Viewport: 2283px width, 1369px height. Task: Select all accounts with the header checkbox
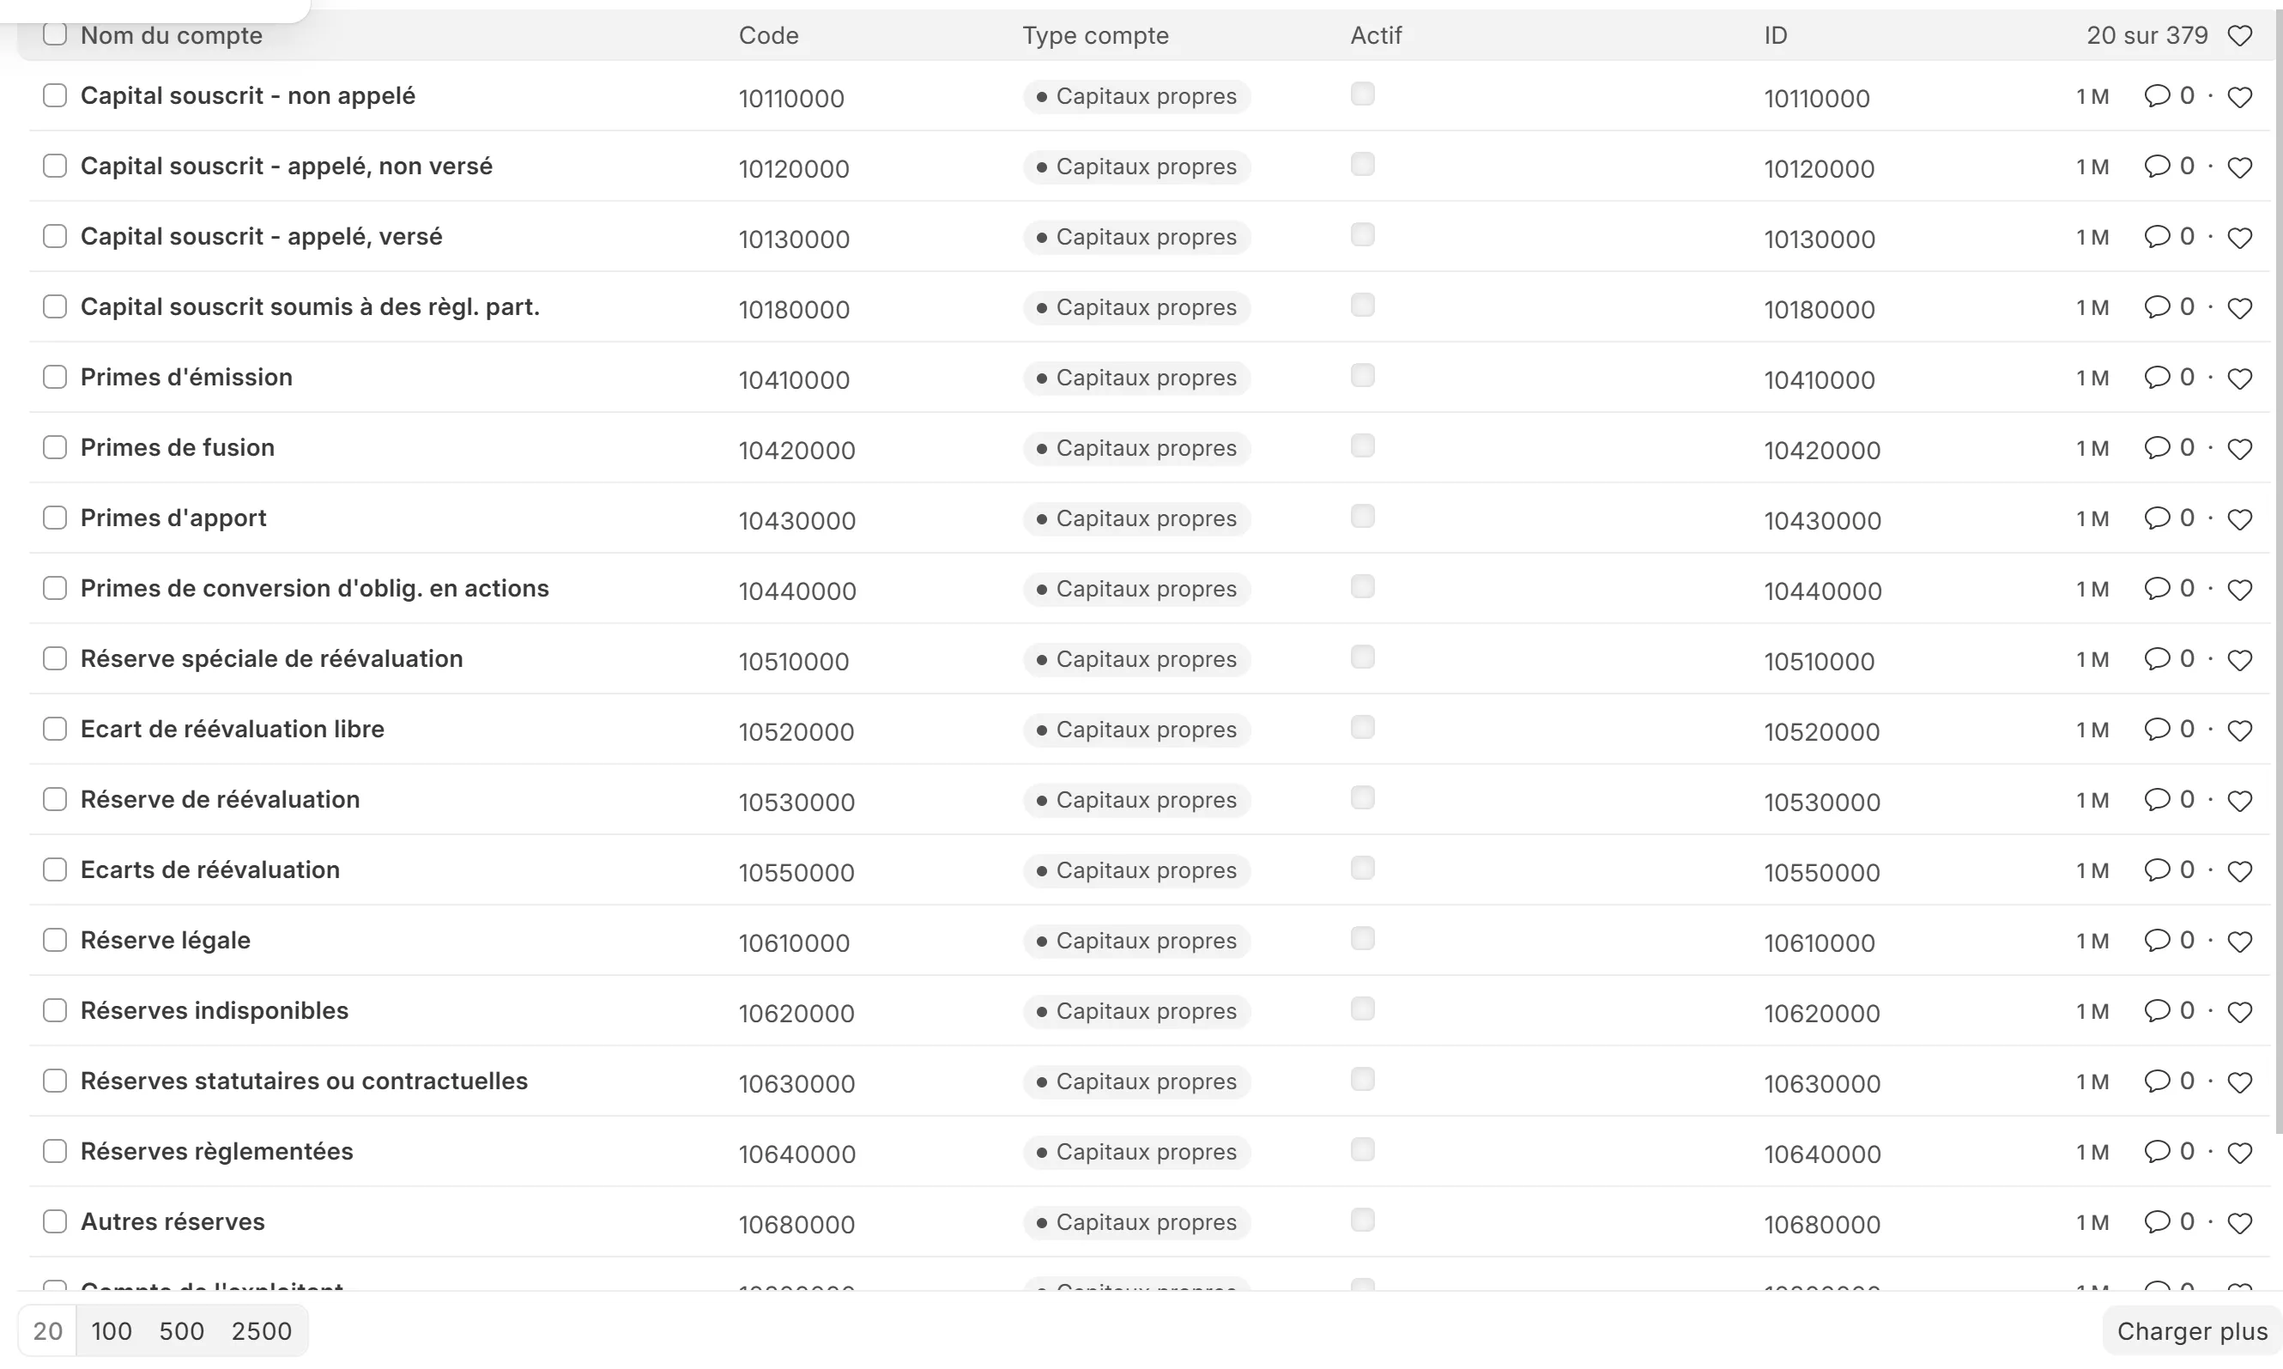54,34
